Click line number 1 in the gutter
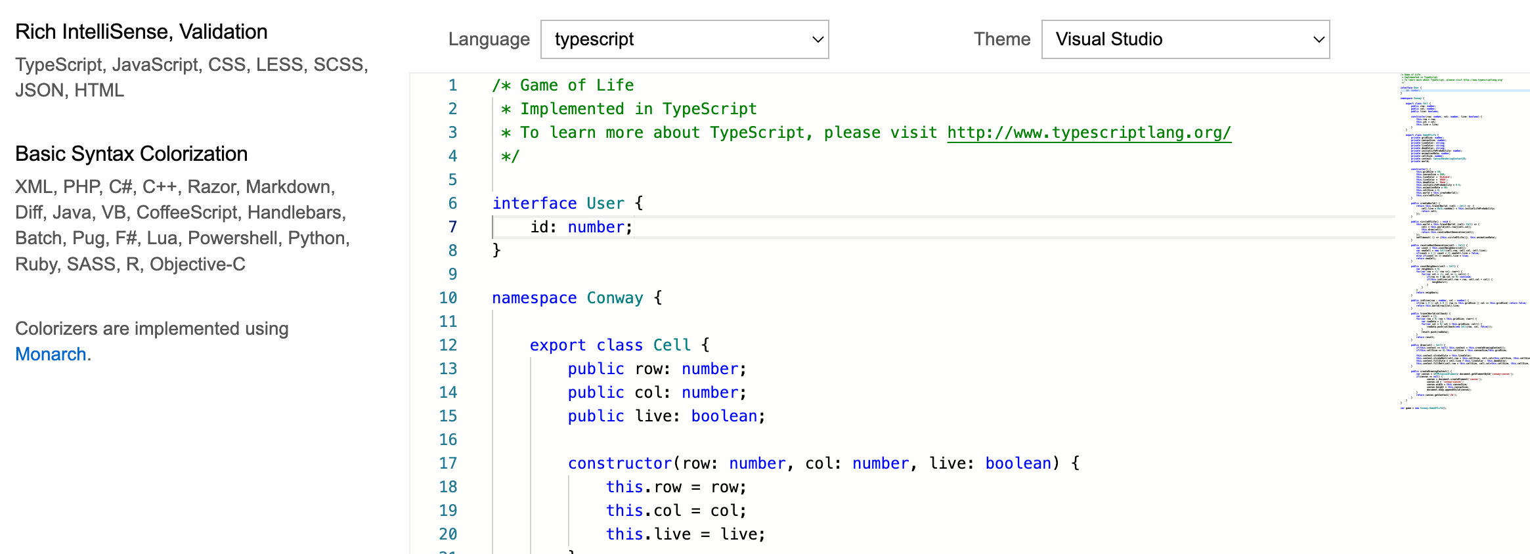Screen dimensions: 1530x554 tap(452, 85)
